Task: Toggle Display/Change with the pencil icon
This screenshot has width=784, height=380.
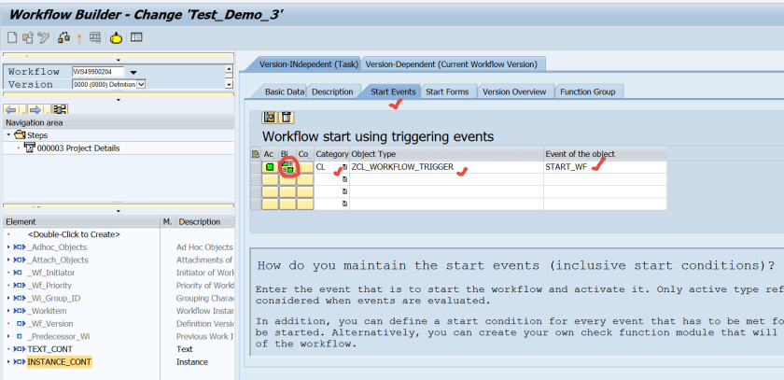Action: point(44,37)
